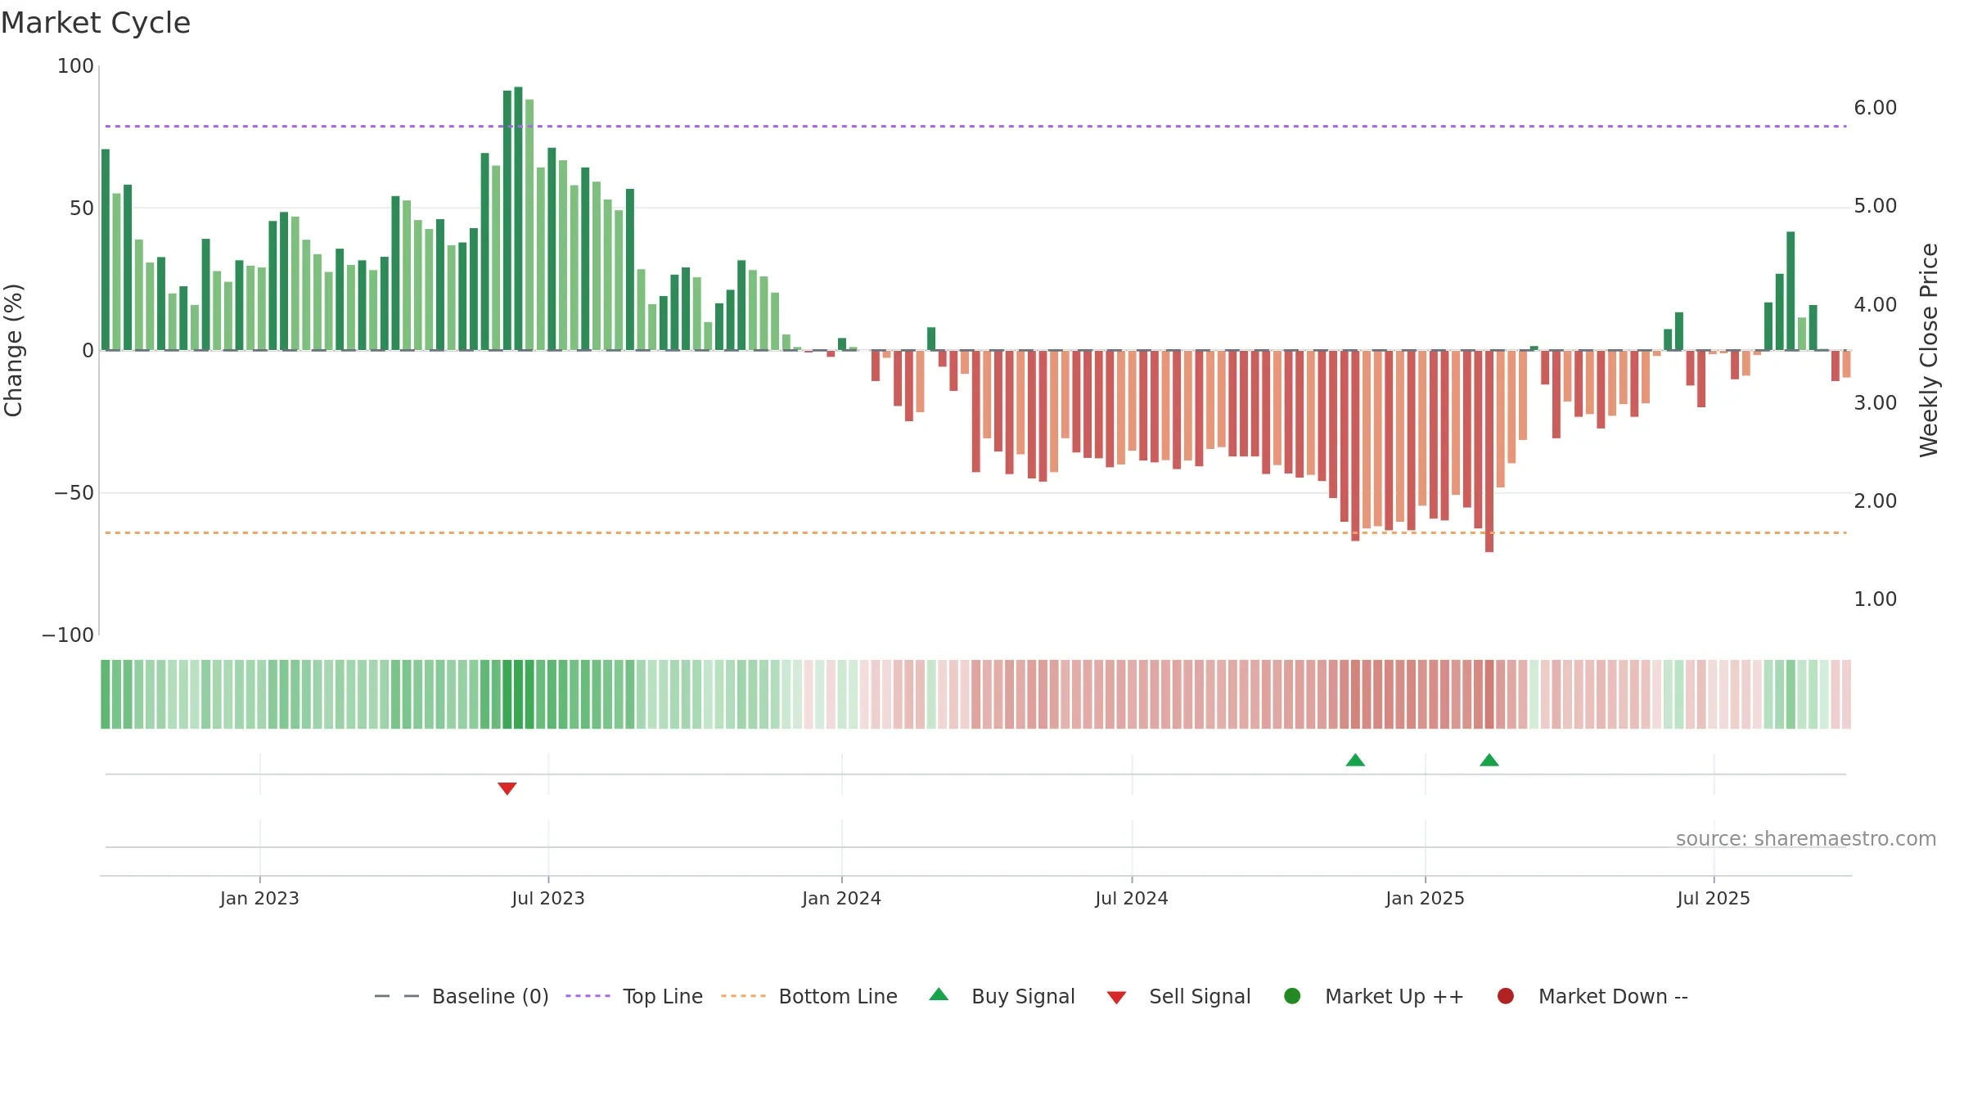
Task: Click the 3.00 right axis tick label
Action: tap(1876, 403)
